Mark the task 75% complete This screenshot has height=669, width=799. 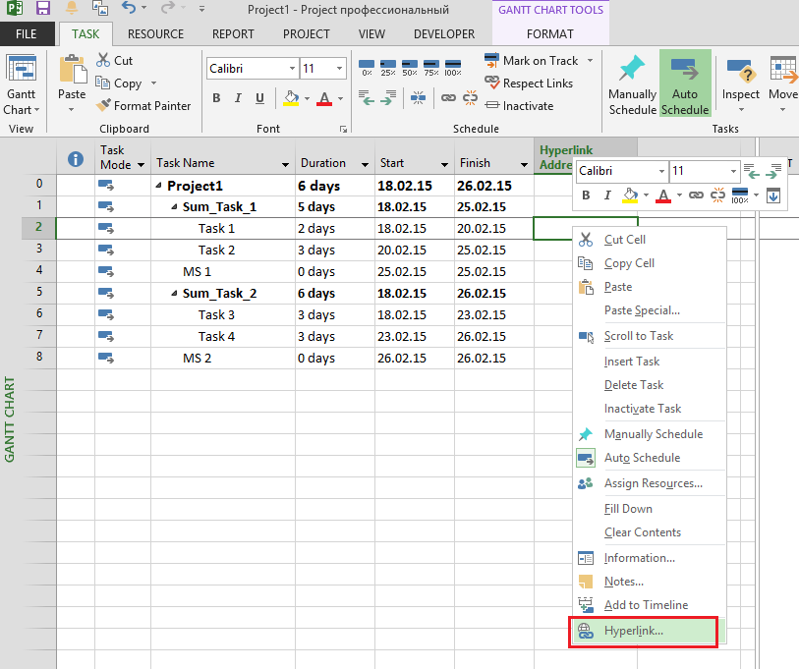(431, 68)
